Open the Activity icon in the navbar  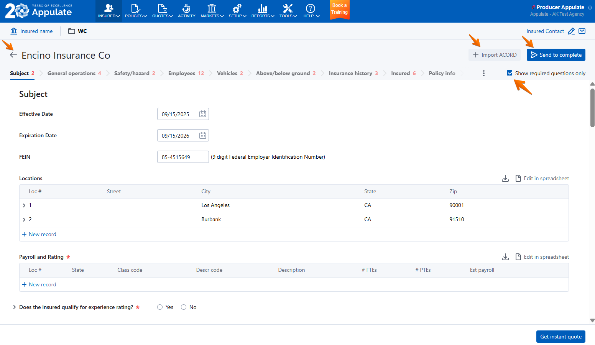(x=187, y=11)
